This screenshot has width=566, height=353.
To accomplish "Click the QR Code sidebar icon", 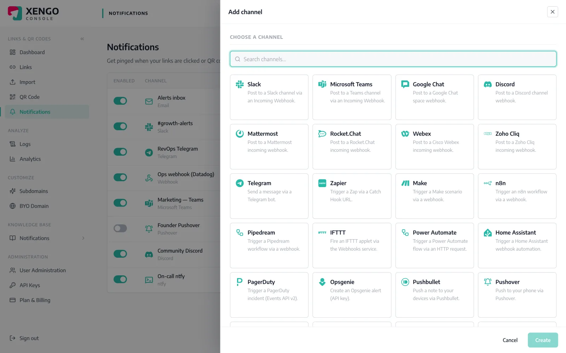I will pyautogui.click(x=13, y=97).
